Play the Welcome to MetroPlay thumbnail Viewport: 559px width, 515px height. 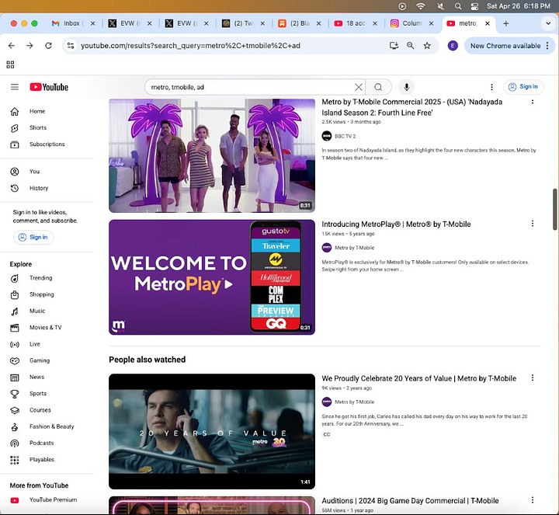pos(212,277)
